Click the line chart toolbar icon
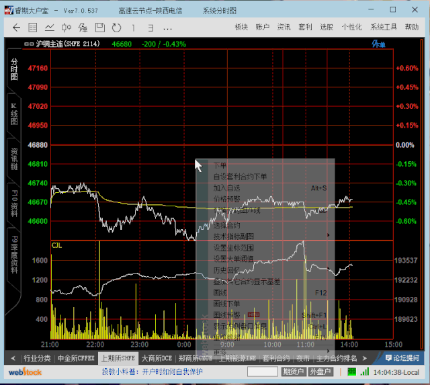 click(x=50, y=28)
